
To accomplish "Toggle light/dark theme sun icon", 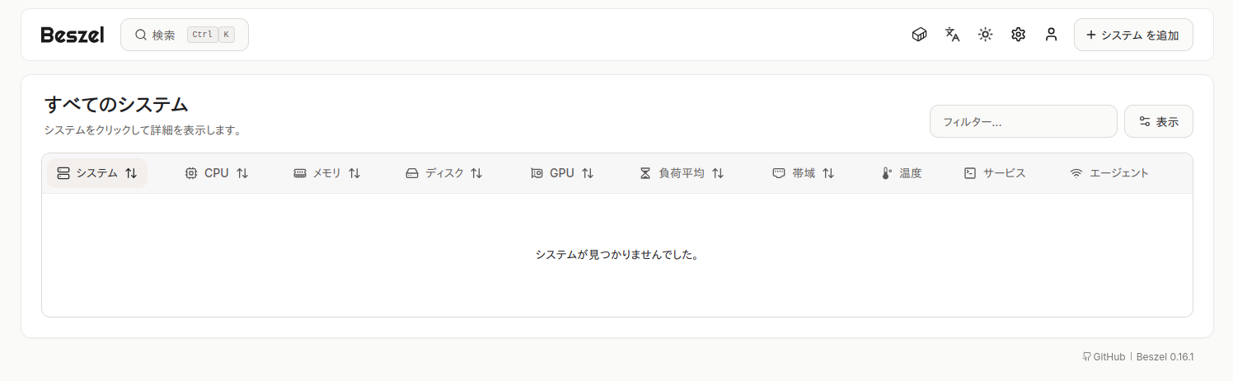I will pyautogui.click(x=985, y=35).
